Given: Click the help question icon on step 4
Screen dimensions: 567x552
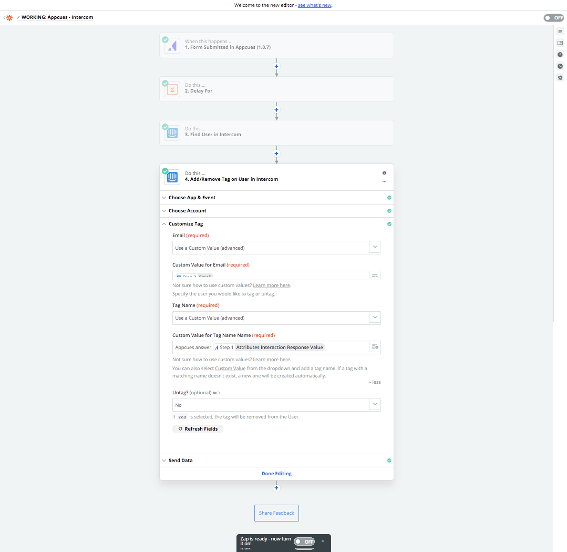Looking at the screenshot, I should tap(384, 173).
